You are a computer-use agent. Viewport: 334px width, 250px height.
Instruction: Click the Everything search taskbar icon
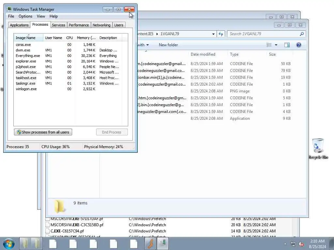150,243
